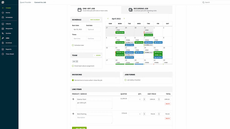This screenshot has width=230, height=129.
Task: Click the Search input field
Action: 217,2
